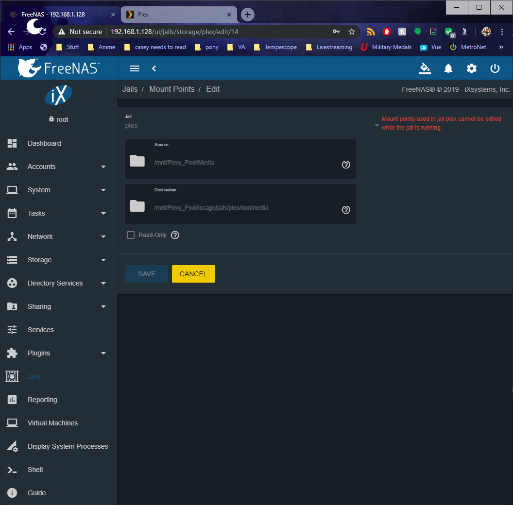Open settings gear in FreeNAS header
The width and height of the screenshot is (513, 505).
tap(471, 68)
